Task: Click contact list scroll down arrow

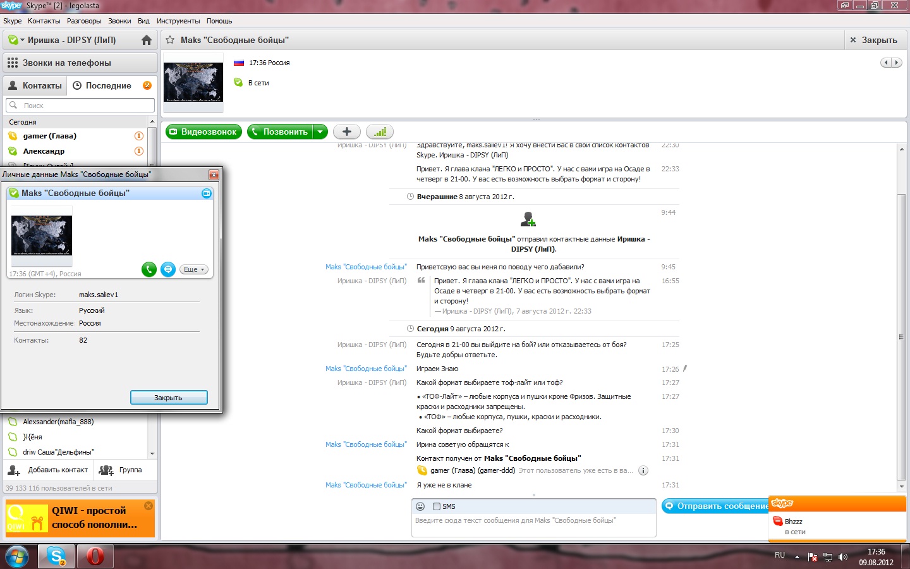Action: [x=152, y=453]
